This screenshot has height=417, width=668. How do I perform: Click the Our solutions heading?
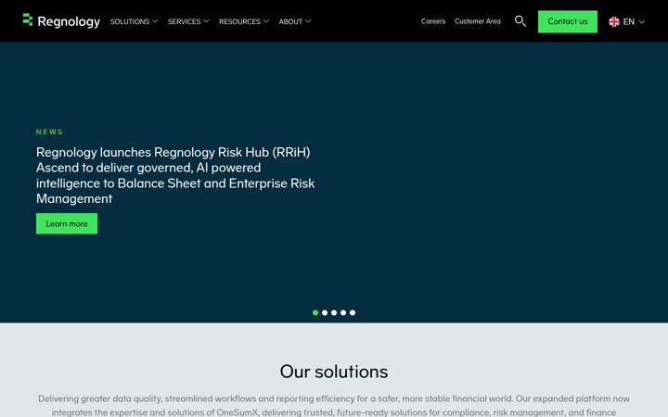coord(334,372)
